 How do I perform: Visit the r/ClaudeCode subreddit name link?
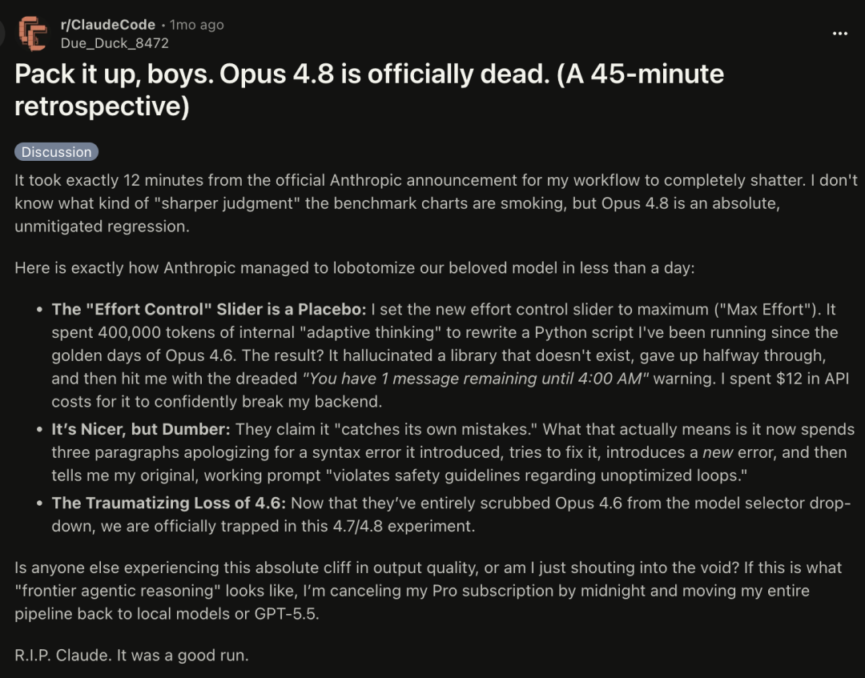pos(107,25)
